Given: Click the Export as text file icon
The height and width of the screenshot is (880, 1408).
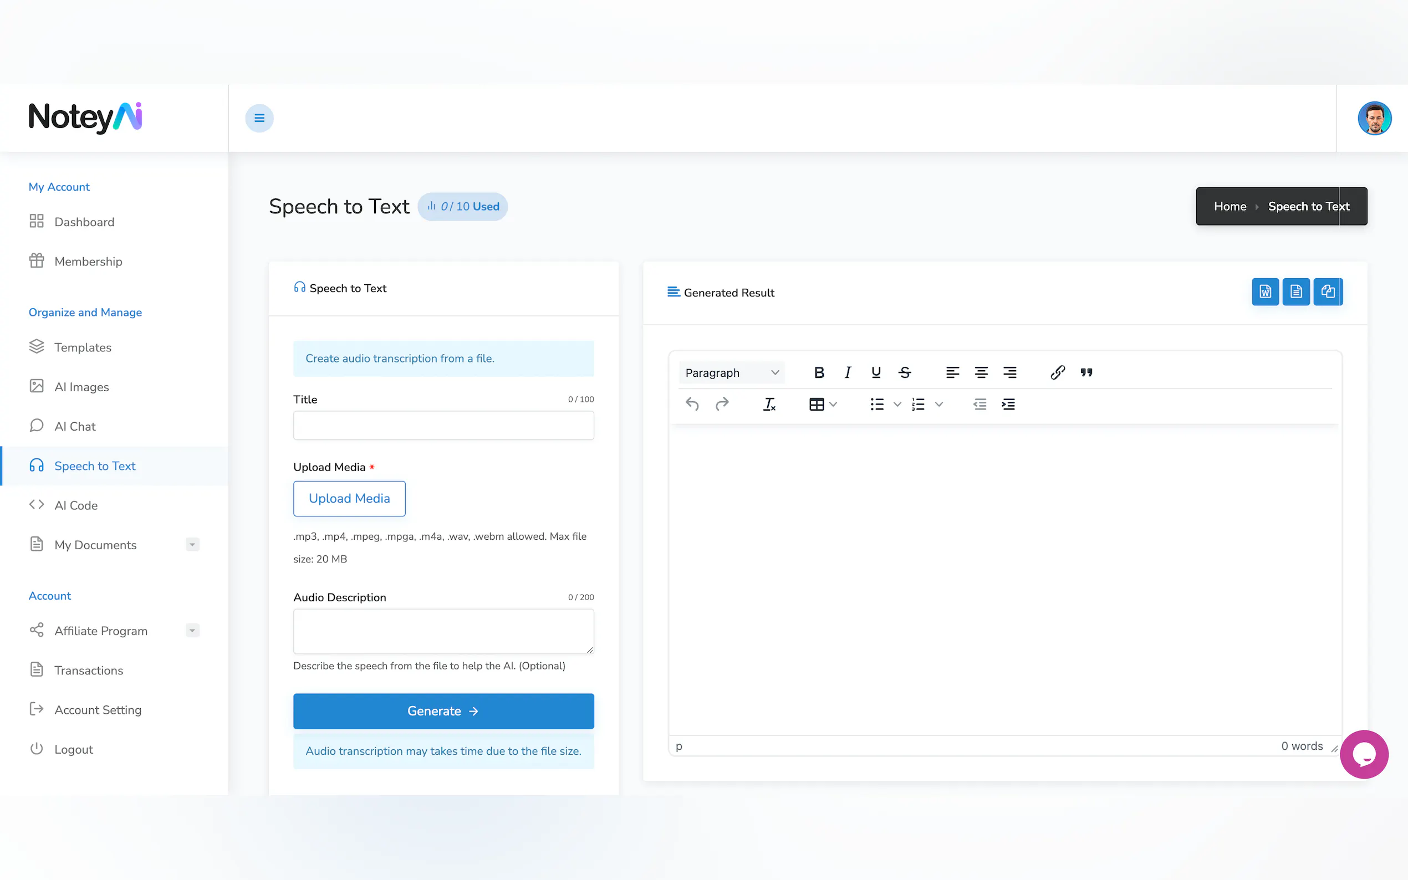Looking at the screenshot, I should click(1295, 291).
